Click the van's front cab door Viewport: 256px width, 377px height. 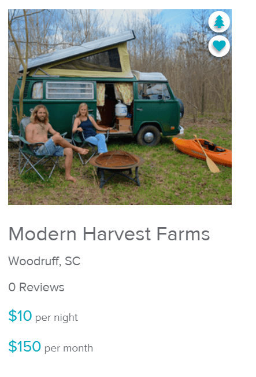pos(155,106)
